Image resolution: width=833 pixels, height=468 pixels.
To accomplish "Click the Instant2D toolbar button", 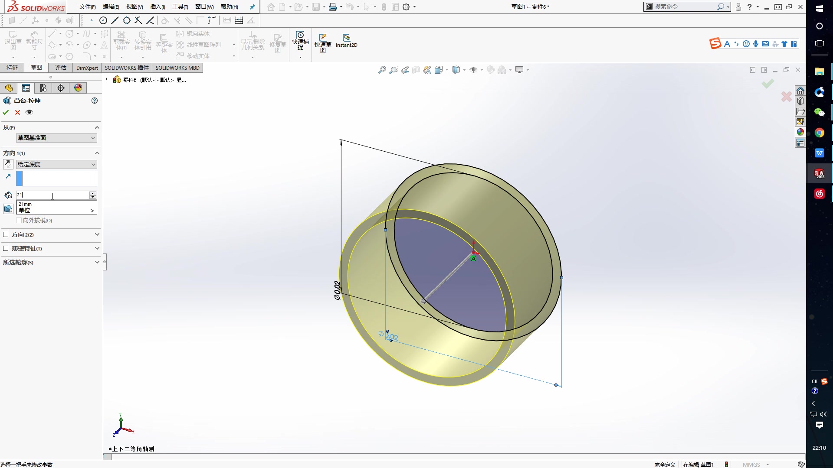I will 346,40.
